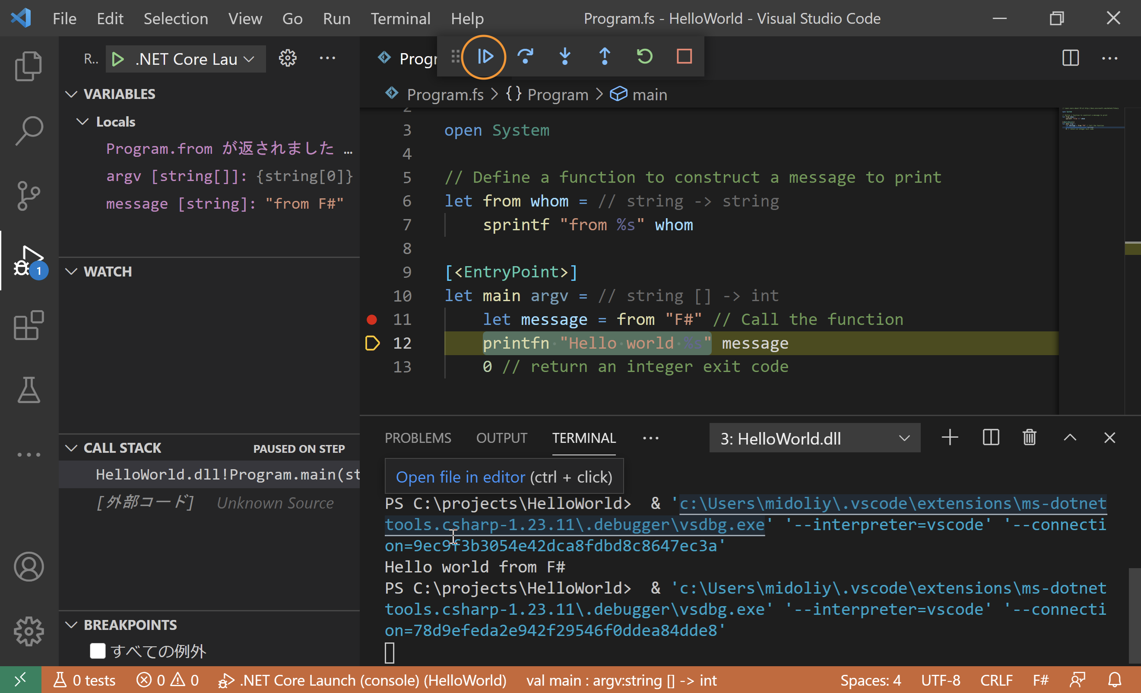Open the HelloWorld.dll terminal selector dropdown
Screen dimensions: 1141x693
click(x=814, y=438)
